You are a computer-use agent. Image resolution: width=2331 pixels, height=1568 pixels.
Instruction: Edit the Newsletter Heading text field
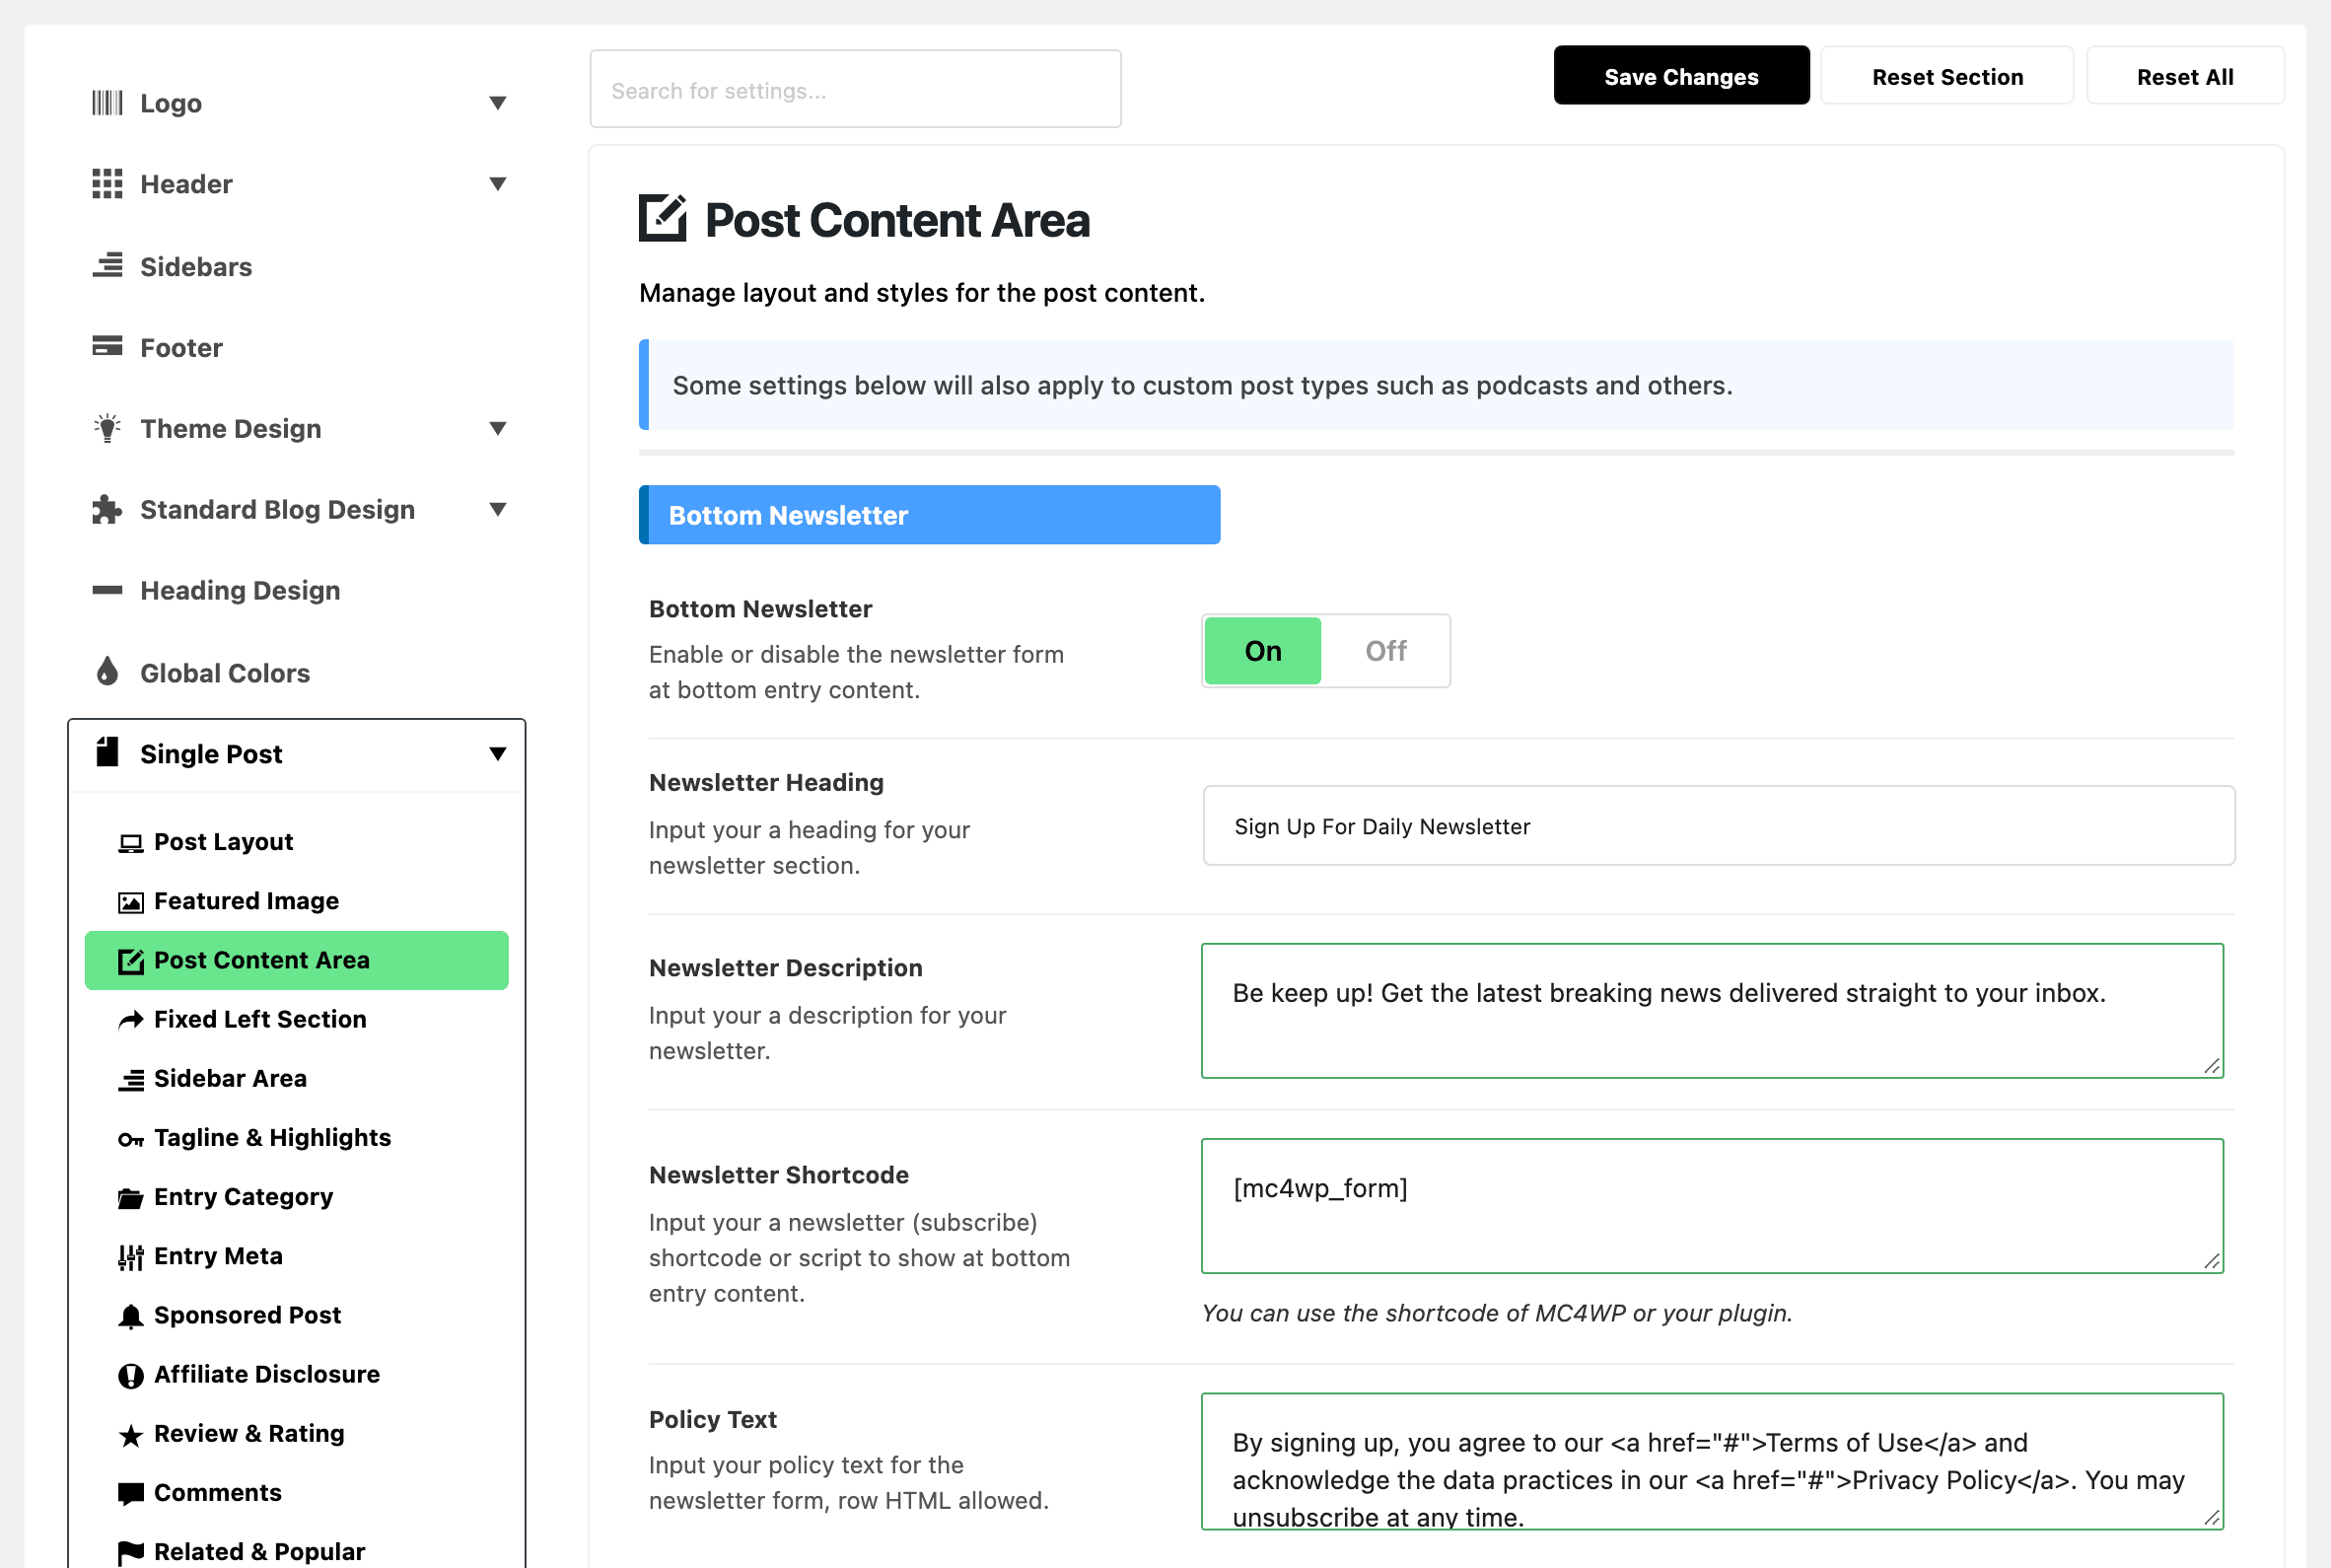[x=1720, y=826]
